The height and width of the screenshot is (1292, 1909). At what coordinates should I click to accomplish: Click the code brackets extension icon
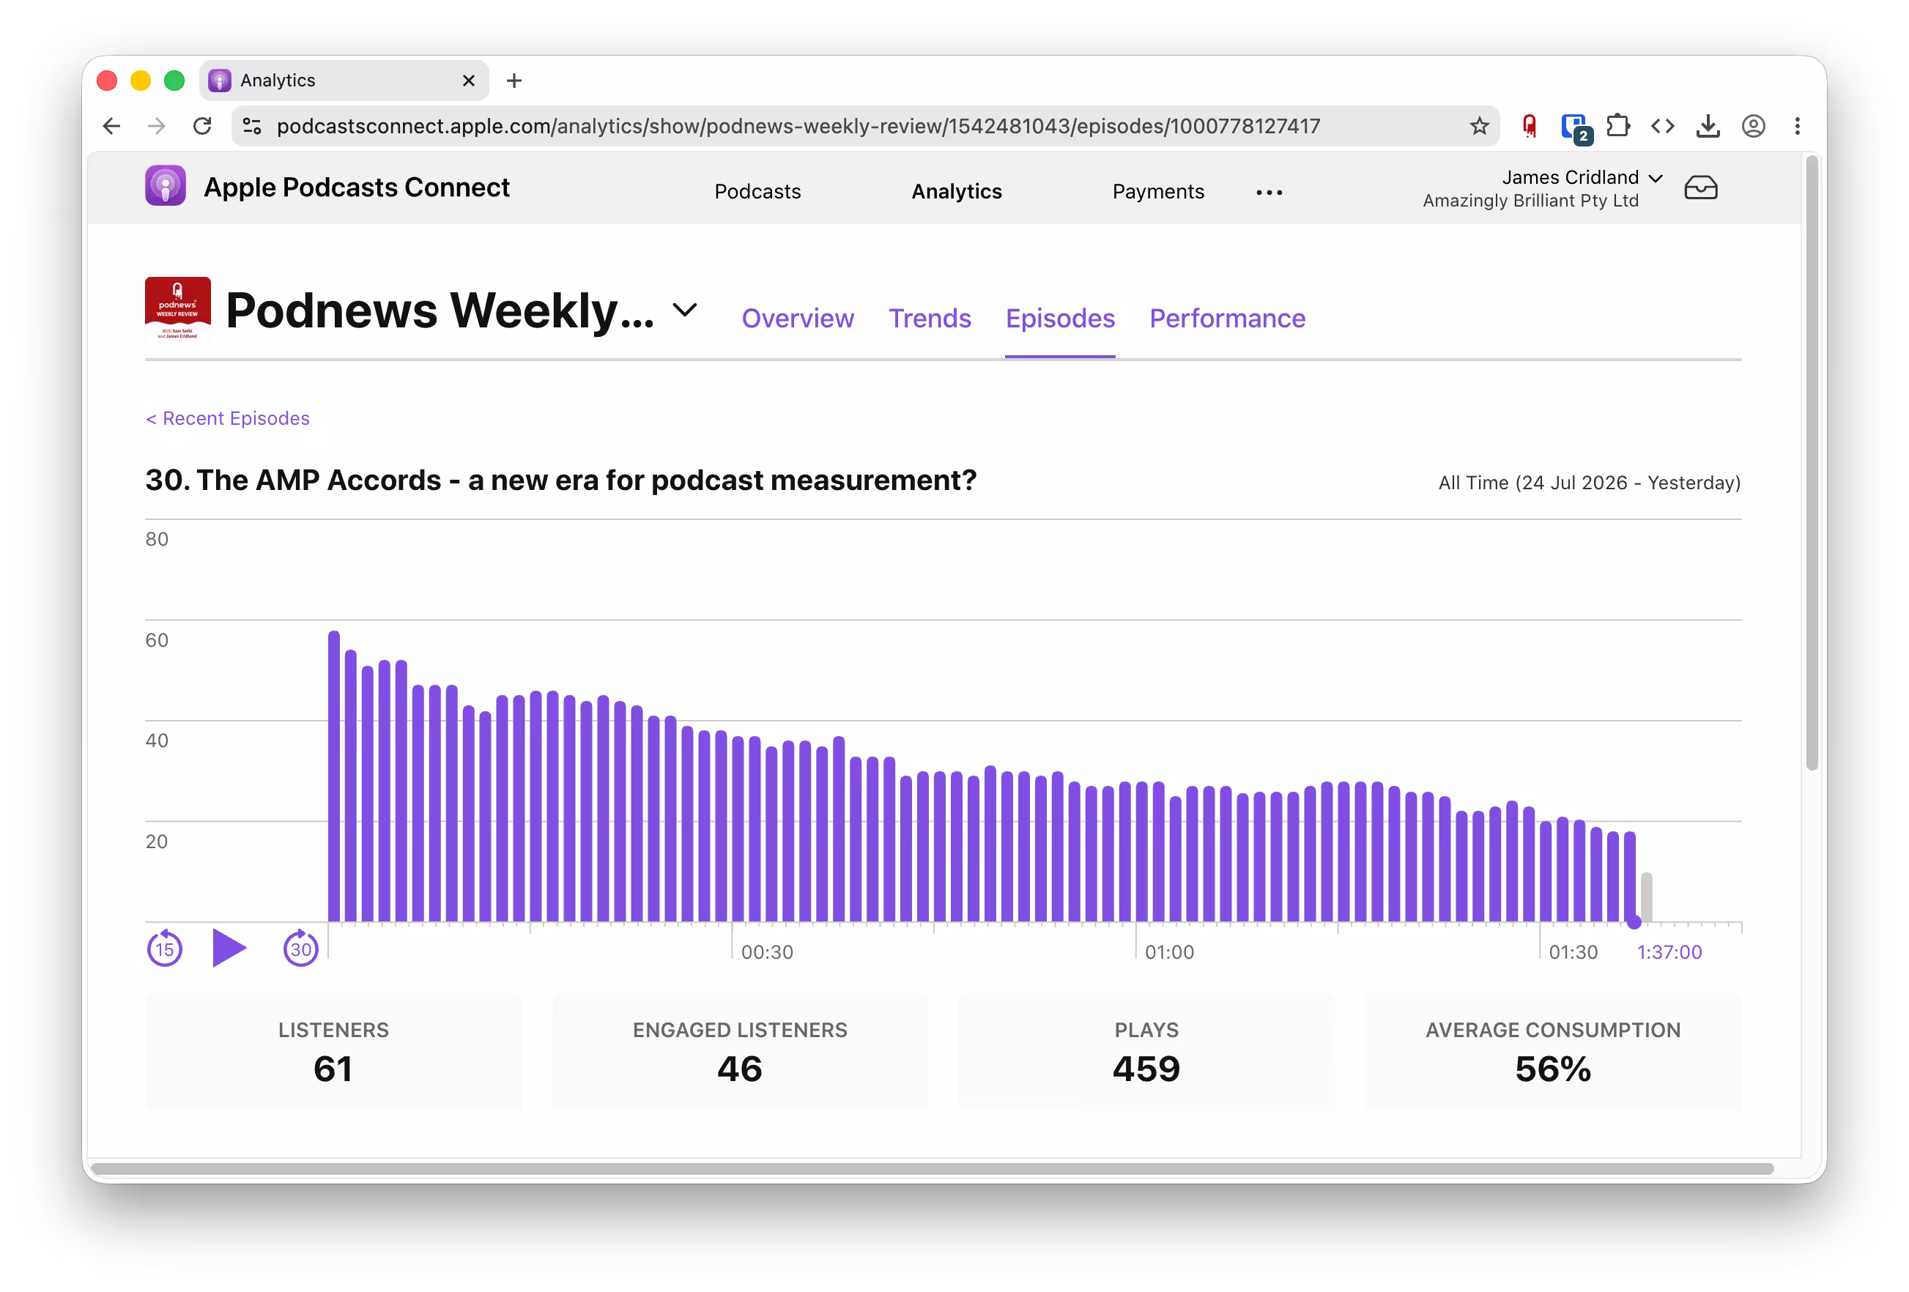click(1663, 126)
